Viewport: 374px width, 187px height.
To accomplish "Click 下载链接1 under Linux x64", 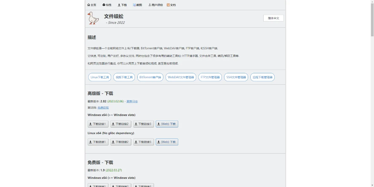I will click(x=98, y=142).
